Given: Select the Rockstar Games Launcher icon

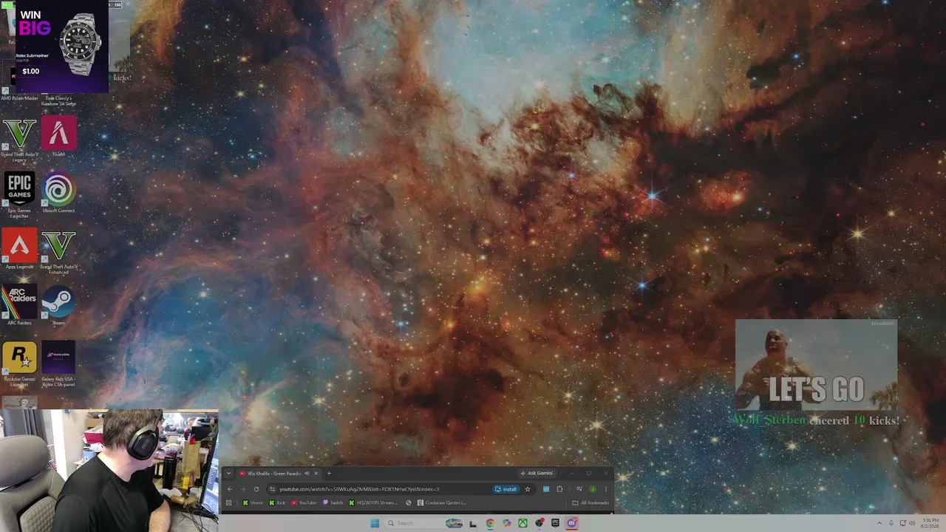Looking at the screenshot, I should [19, 364].
